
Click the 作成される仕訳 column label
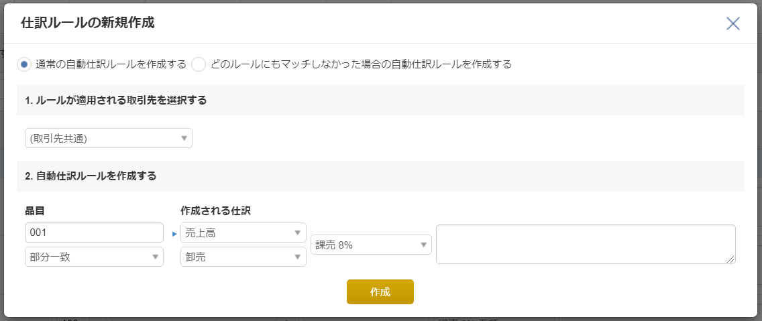215,210
